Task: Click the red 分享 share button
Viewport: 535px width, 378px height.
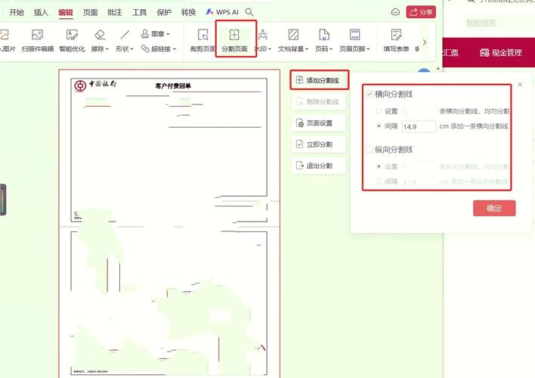Action: point(421,12)
